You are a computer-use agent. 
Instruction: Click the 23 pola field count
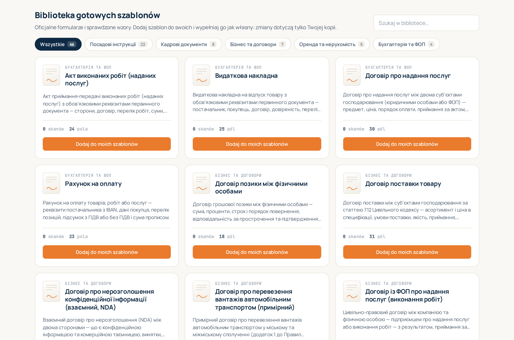pyautogui.click(x=78, y=236)
